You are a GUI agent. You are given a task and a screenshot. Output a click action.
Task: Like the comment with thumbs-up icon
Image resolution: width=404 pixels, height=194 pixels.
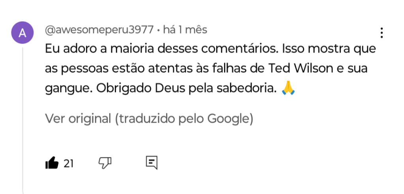tap(52, 163)
